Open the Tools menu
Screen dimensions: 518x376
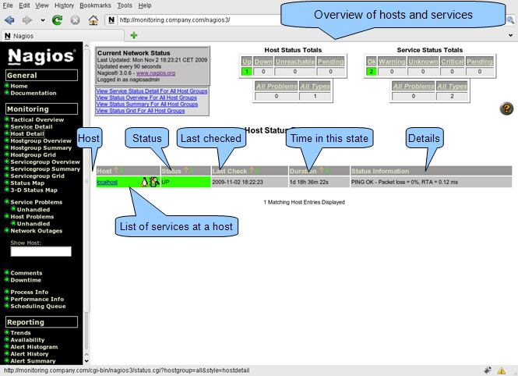(x=125, y=5)
